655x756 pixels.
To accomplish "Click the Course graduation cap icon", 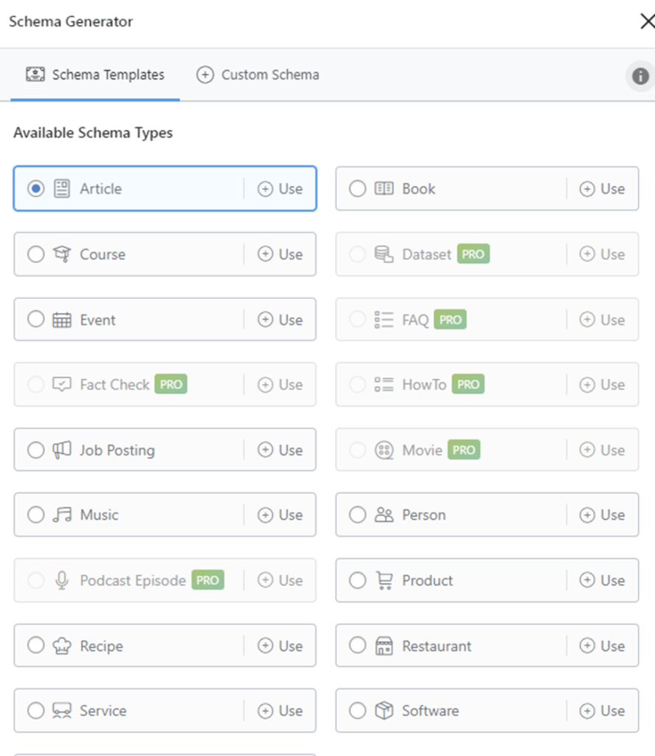I will [x=62, y=254].
